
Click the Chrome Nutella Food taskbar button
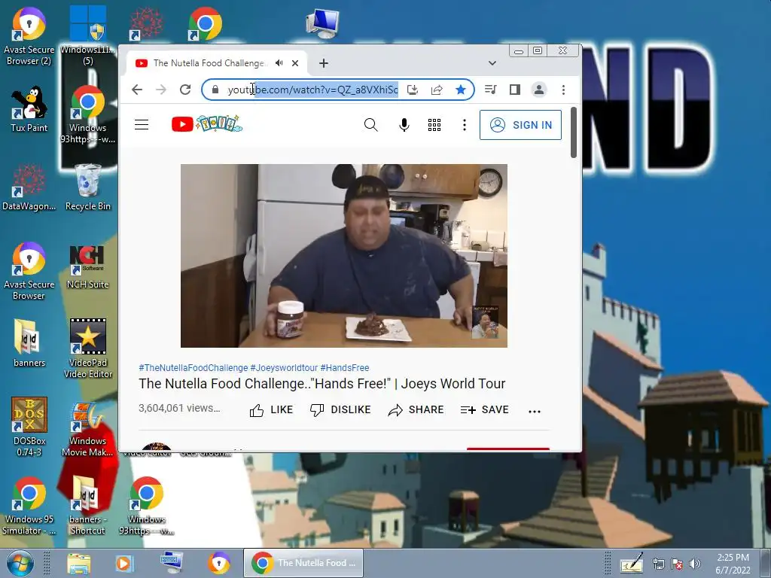(x=303, y=563)
